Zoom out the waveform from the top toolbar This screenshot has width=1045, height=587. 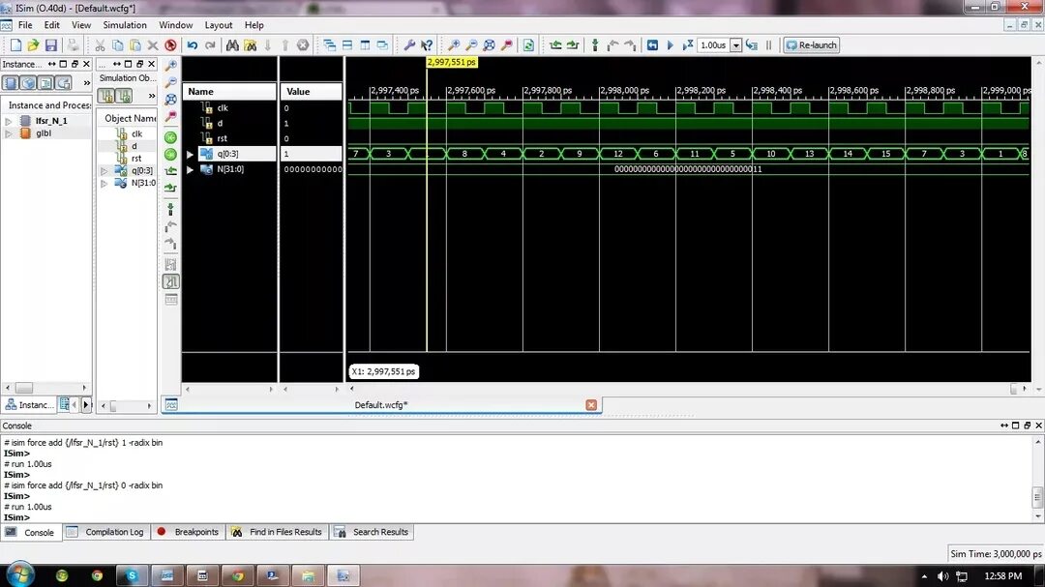[x=471, y=45]
